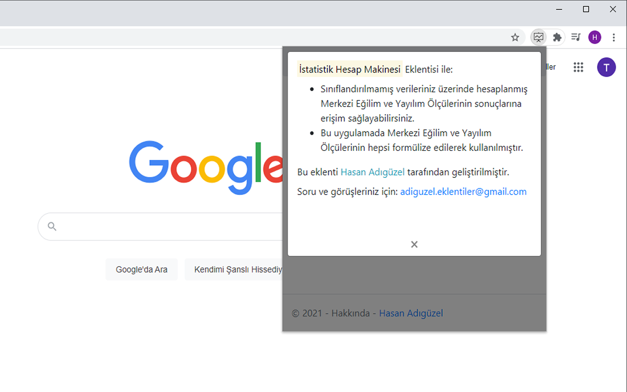Screen dimensions: 627x392
Task: Minimize the Chrome window
Action: click(559, 9)
